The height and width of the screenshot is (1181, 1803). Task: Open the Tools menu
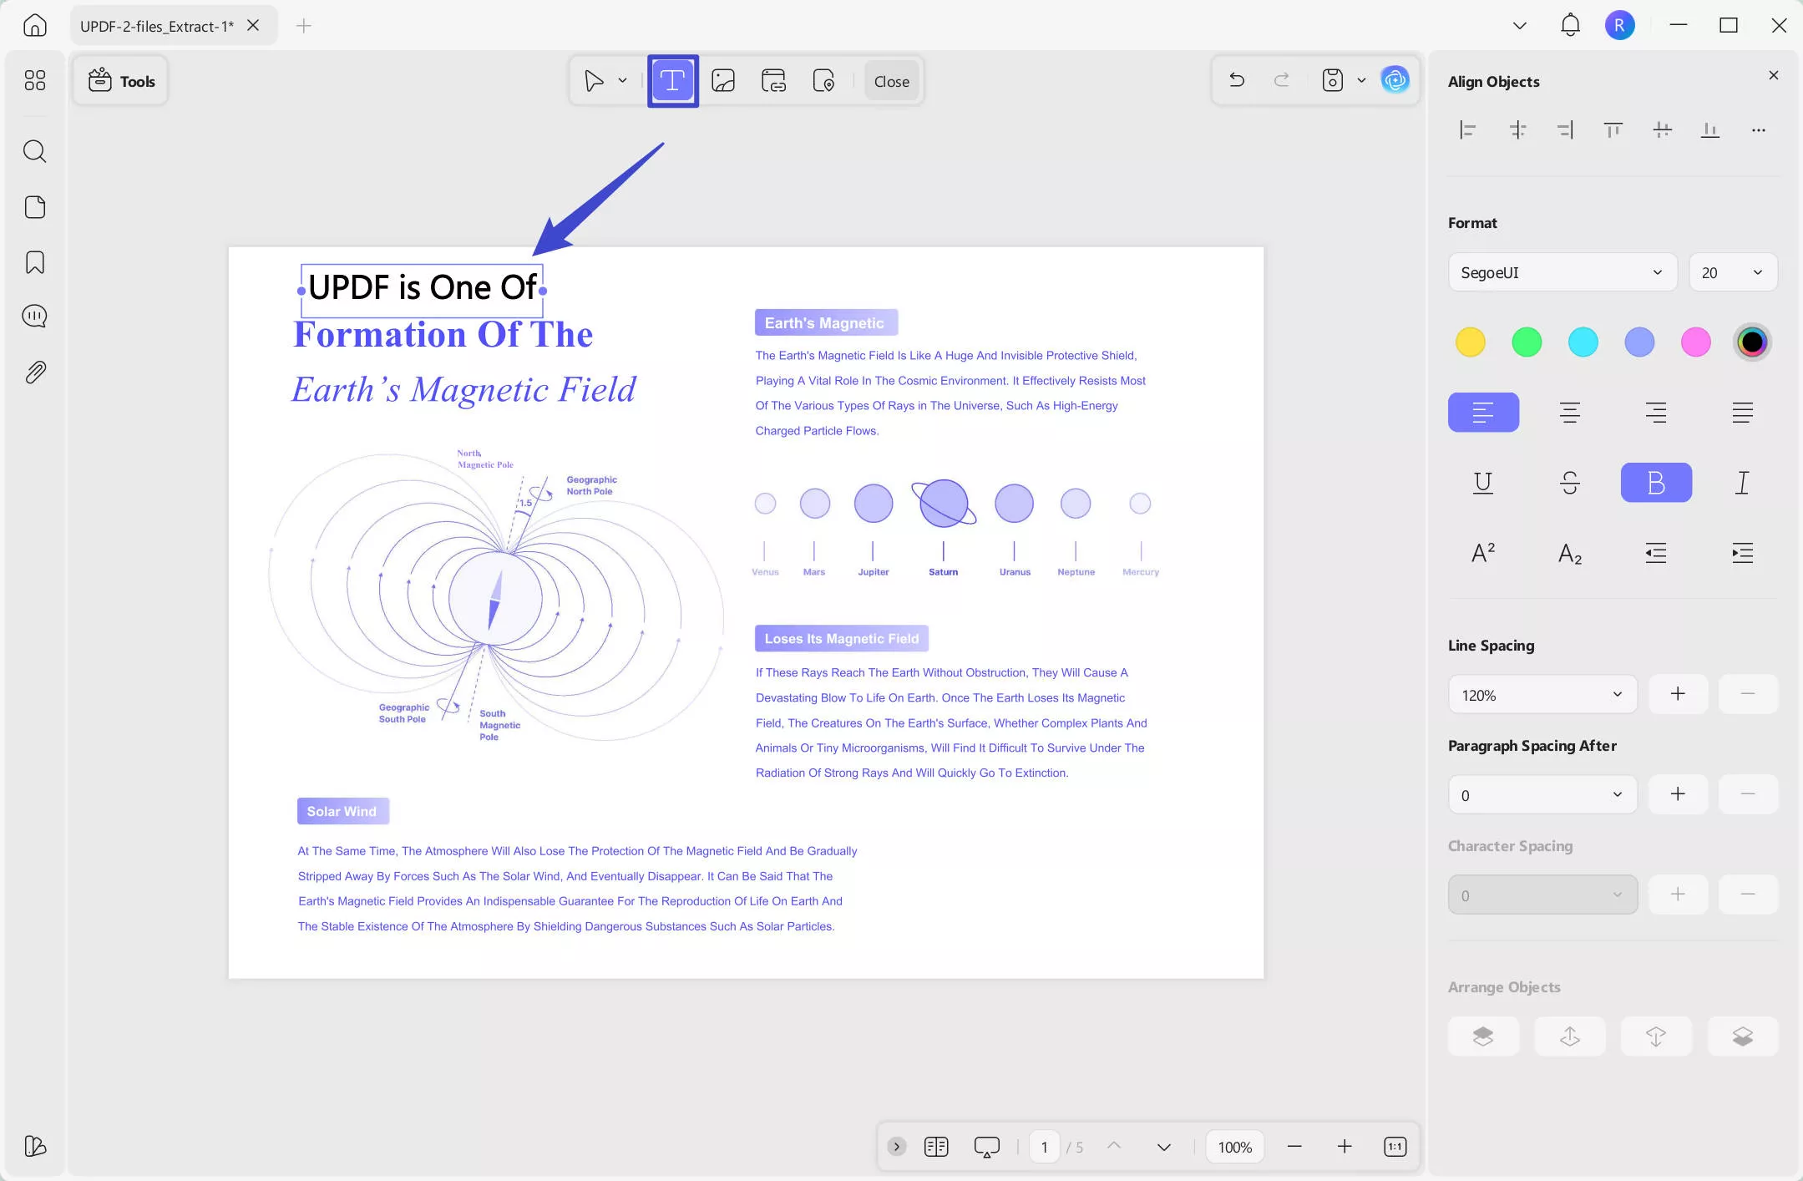click(121, 81)
